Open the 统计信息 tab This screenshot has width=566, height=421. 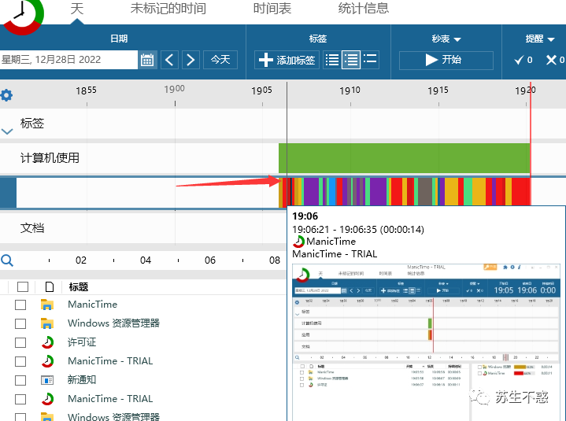point(364,9)
